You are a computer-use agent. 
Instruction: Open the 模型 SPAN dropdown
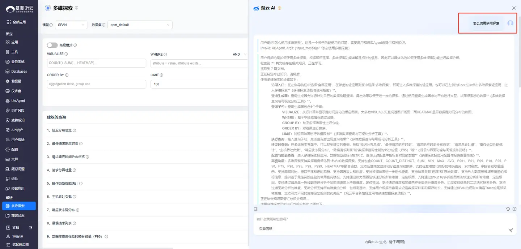click(x=71, y=25)
